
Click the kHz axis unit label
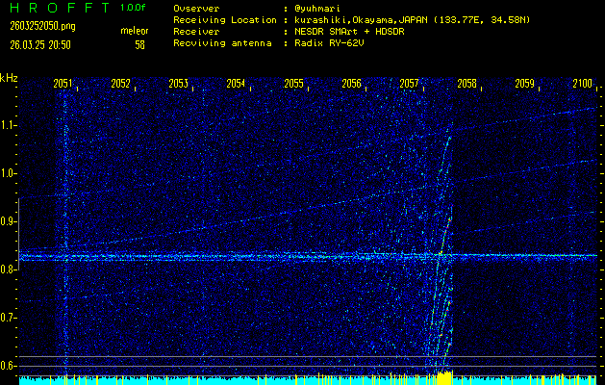tap(9, 77)
